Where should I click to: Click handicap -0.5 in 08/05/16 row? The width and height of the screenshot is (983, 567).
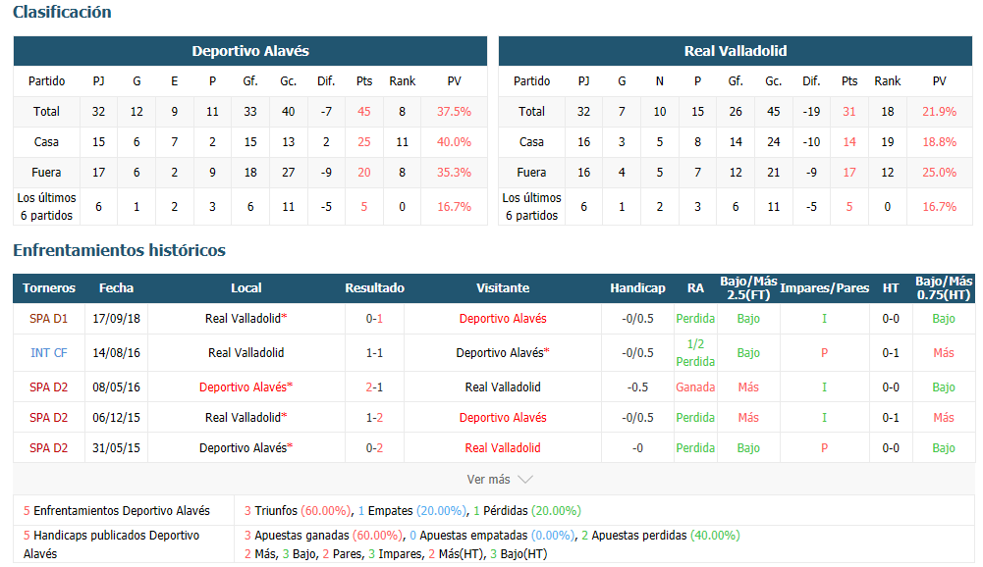[637, 387]
